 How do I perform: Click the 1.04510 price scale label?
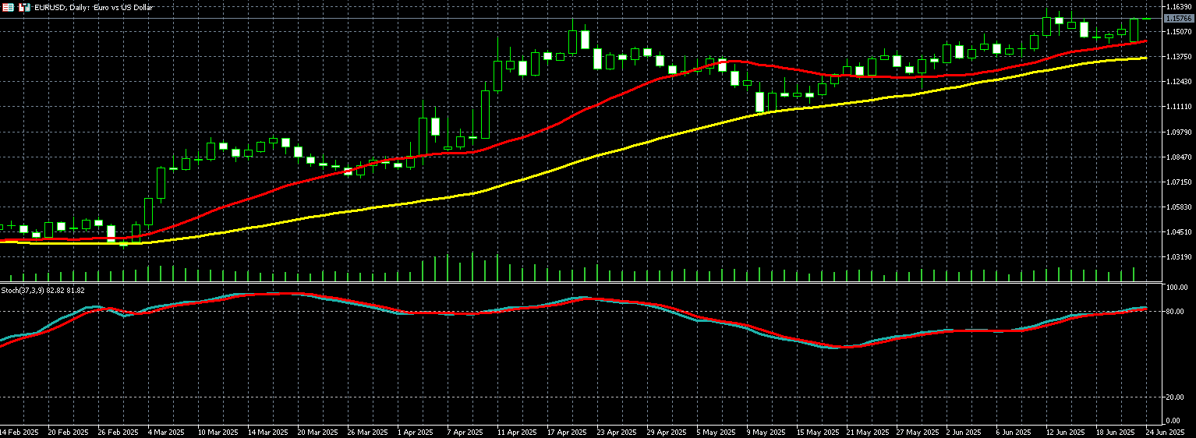point(1178,231)
